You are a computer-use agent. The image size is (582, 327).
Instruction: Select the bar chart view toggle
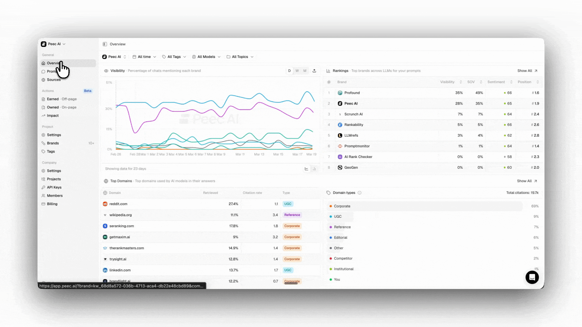[x=314, y=169]
